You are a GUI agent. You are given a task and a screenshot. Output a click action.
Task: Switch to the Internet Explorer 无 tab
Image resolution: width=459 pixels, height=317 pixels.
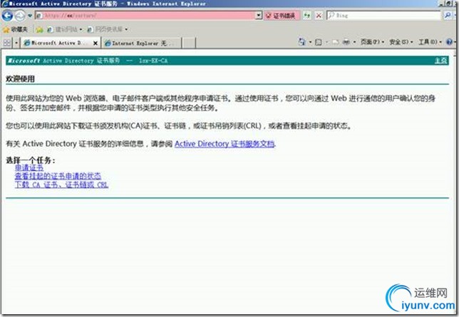click(x=143, y=43)
